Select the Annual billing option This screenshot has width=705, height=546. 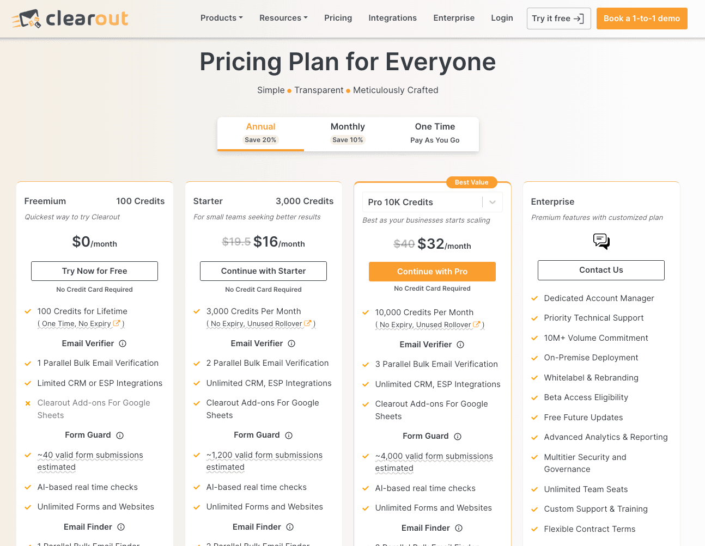[x=260, y=132]
